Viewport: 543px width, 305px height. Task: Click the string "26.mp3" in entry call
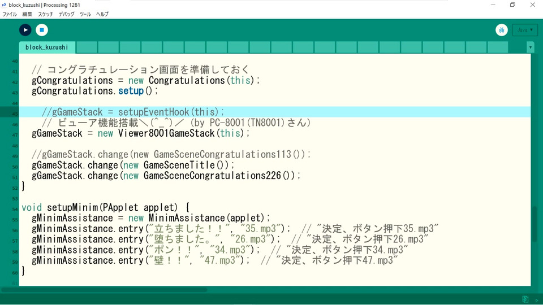[251, 239]
